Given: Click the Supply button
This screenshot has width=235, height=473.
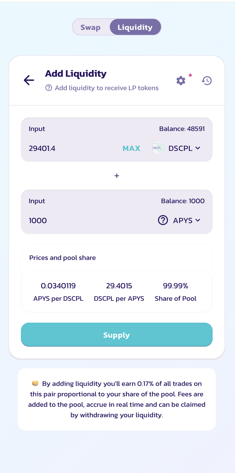Looking at the screenshot, I should click(117, 335).
